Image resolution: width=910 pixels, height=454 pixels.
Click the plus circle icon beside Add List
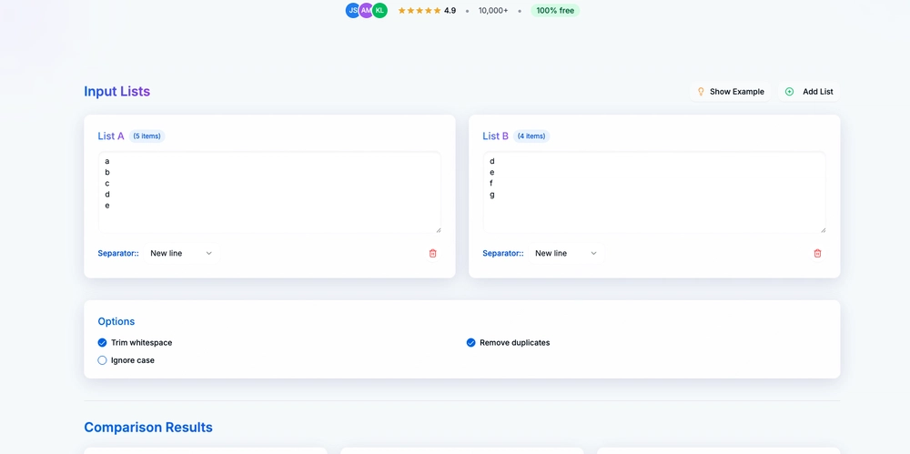789,92
